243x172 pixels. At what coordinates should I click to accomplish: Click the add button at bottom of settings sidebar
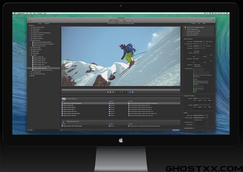[28, 130]
